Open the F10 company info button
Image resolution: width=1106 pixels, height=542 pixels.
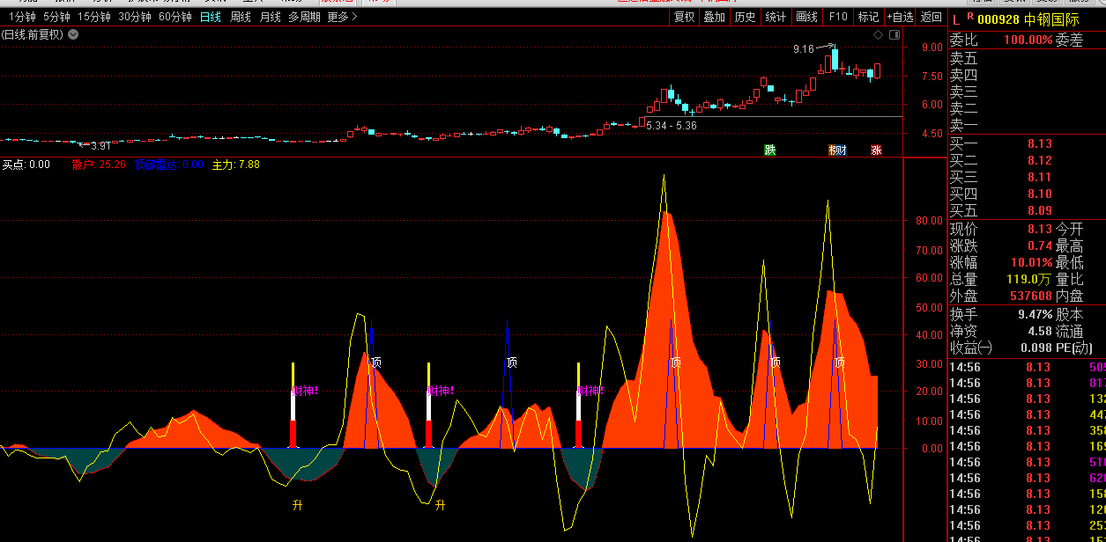click(838, 17)
